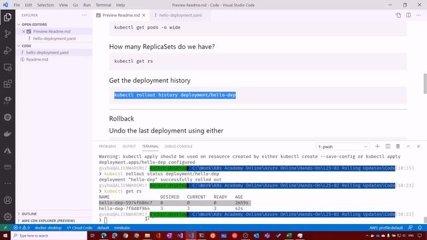Click the kubectl get rs code block
The width and height of the screenshot is (427, 240).
(x=258, y=61)
